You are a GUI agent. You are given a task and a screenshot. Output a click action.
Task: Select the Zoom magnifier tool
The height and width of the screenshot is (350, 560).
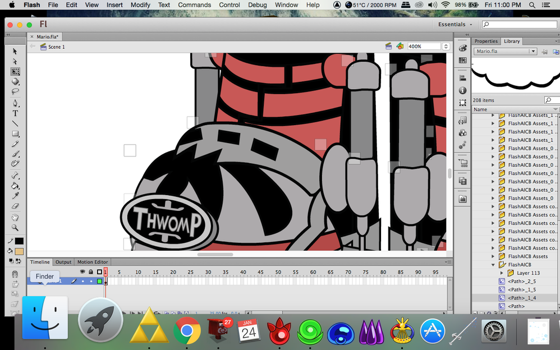click(x=15, y=228)
